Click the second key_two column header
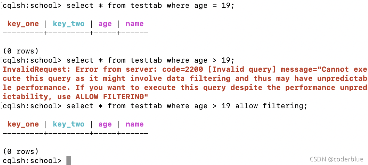 [68, 124]
